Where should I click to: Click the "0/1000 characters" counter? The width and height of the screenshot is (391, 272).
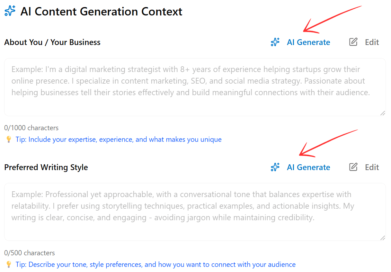point(31,128)
